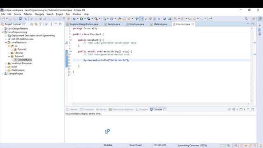Click the Display Selected Console icon
Image resolution: width=263 pixels, height=148 pixels.
click(234, 109)
